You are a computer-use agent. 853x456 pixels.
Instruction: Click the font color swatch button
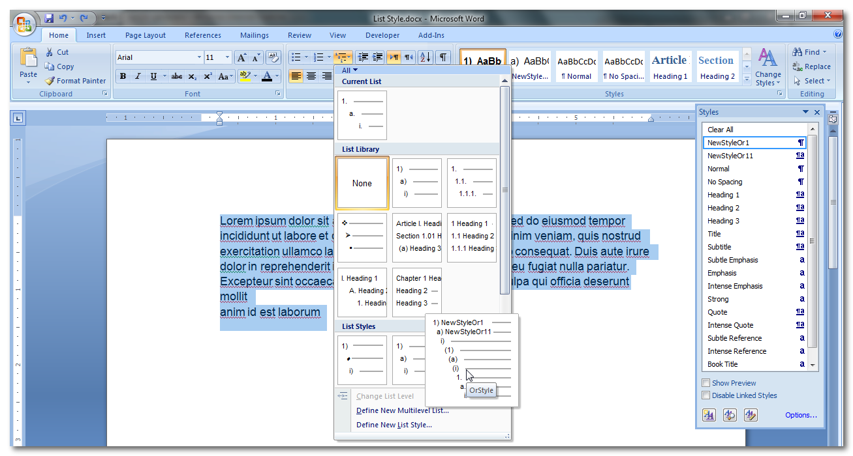click(x=266, y=76)
